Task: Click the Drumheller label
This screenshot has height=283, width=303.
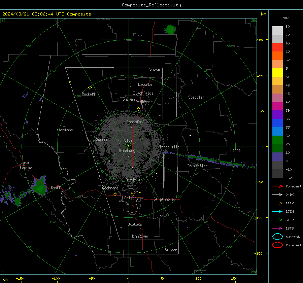Action: [197, 166]
